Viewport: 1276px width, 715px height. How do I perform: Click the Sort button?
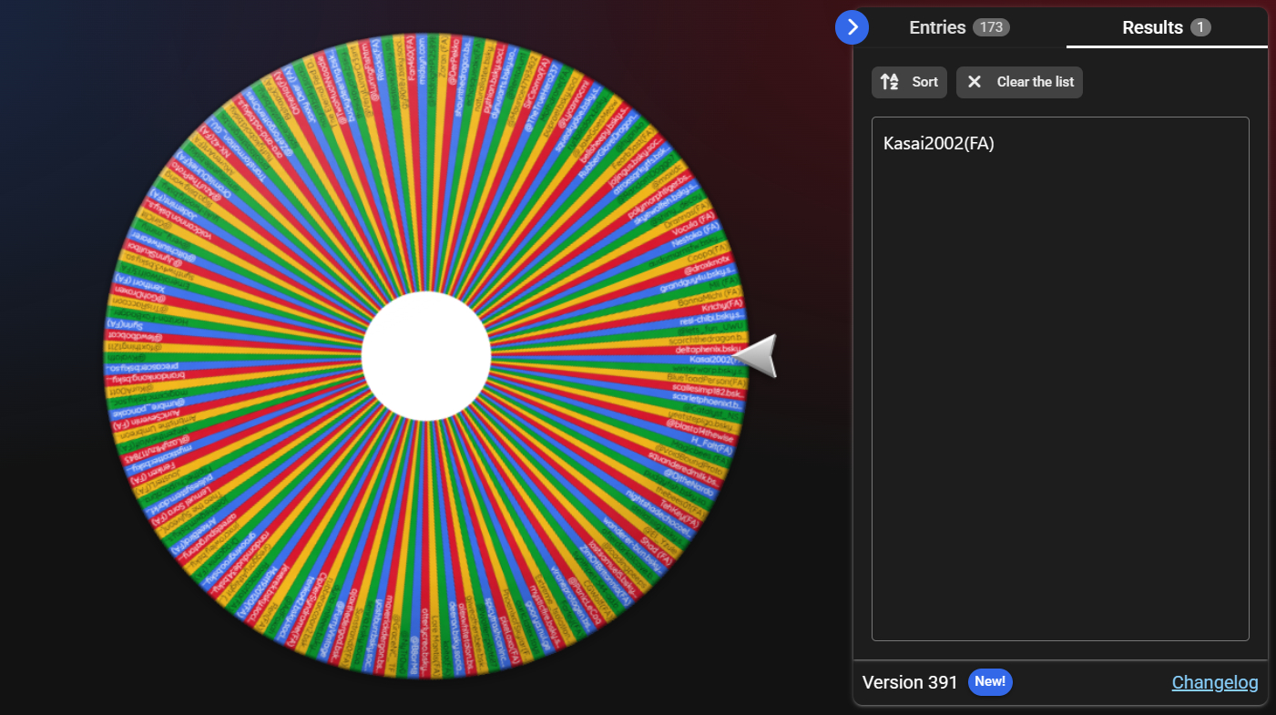[909, 82]
